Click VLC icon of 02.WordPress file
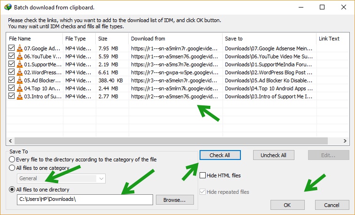The width and height of the screenshot is (355, 215). pyautogui.click(x=20, y=72)
